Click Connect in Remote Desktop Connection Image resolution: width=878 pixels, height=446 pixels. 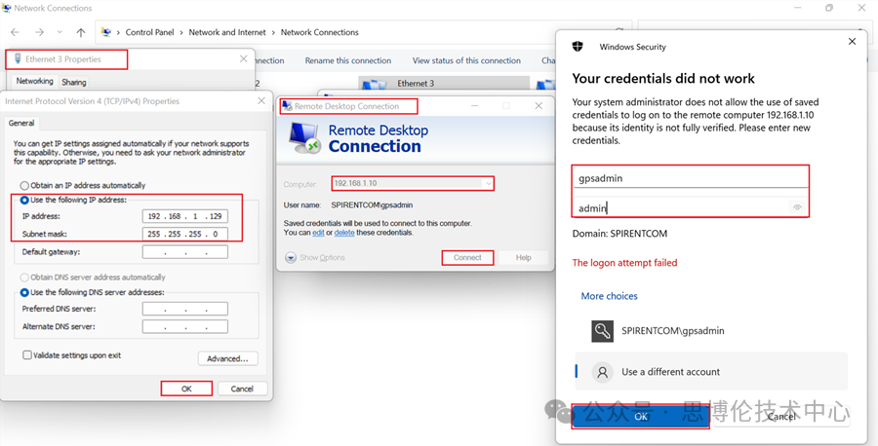(x=467, y=258)
